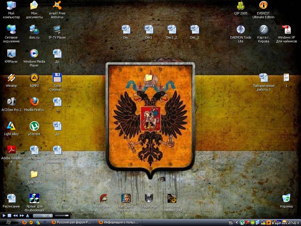Open Сетевое окружение desktop icon

11,34
